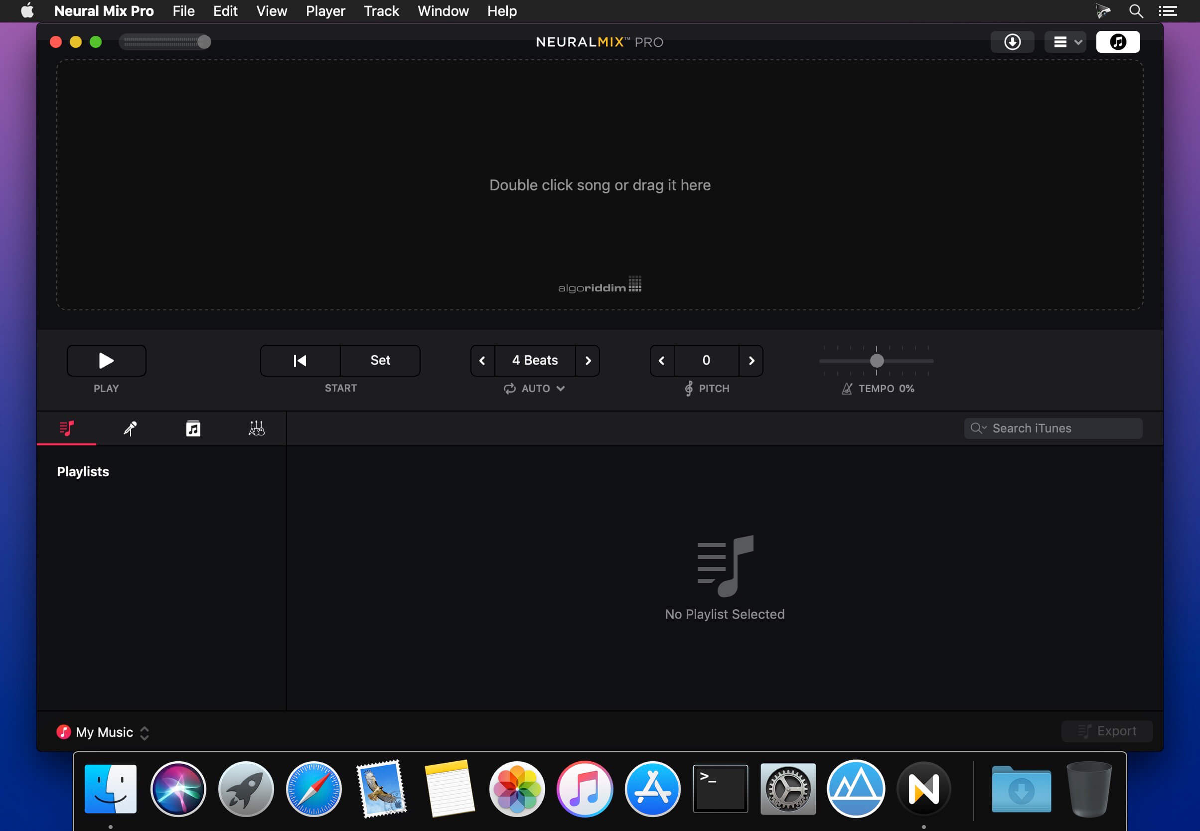Toggle the AUTO loop mode
This screenshot has width=1200, height=831.
[511, 389]
